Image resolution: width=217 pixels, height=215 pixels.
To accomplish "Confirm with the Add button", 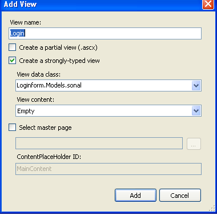I will click(x=135, y=196).
